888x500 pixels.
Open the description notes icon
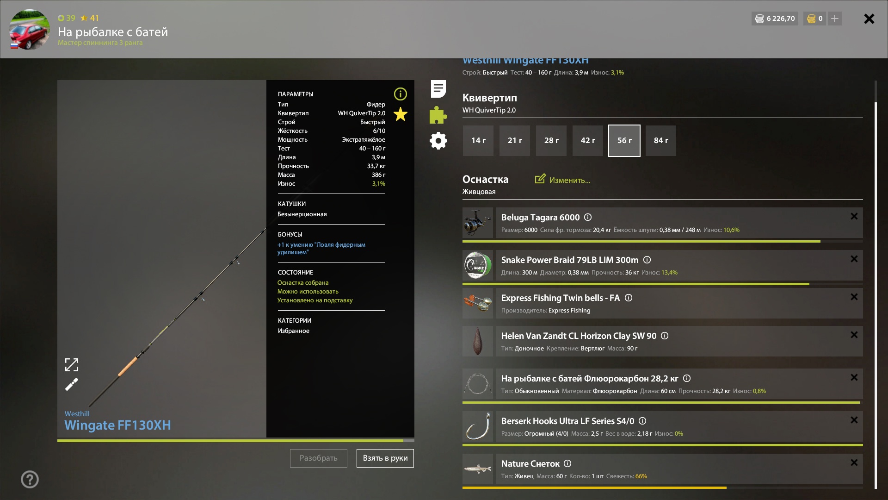[438, 89]
